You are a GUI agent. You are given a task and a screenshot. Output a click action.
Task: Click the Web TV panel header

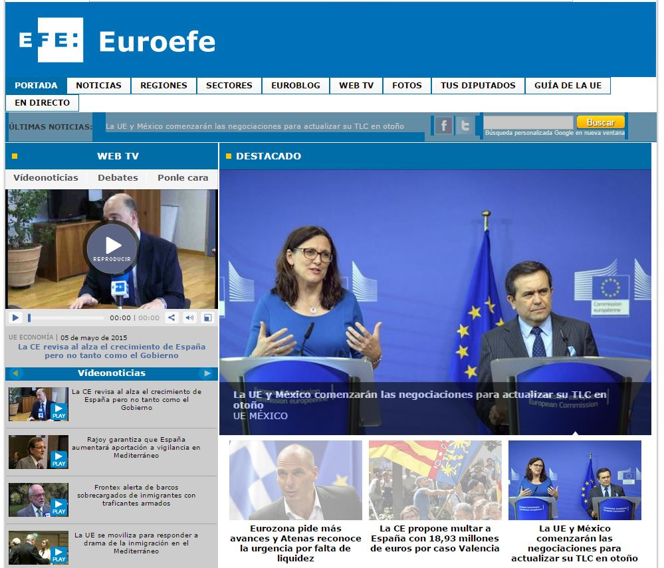pos(112,156)
